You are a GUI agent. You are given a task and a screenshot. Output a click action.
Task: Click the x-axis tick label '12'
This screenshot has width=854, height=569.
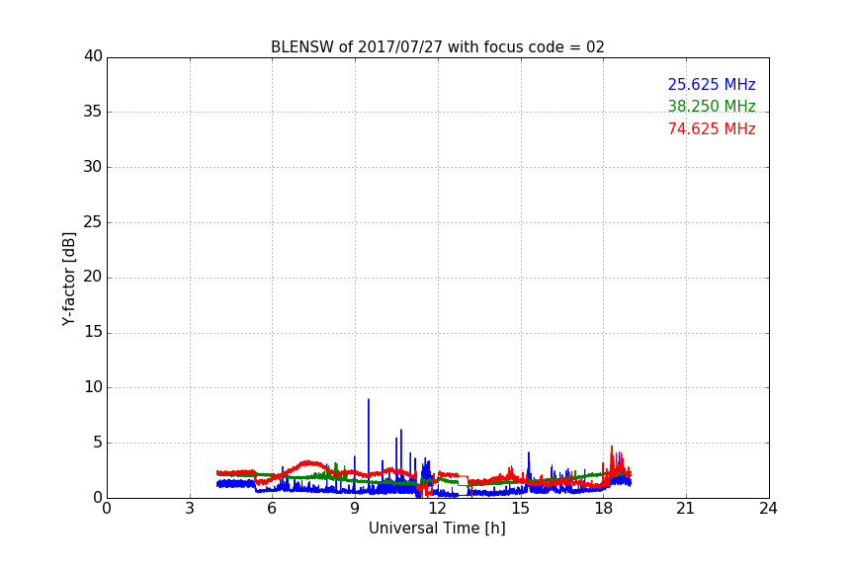point(437,509)
